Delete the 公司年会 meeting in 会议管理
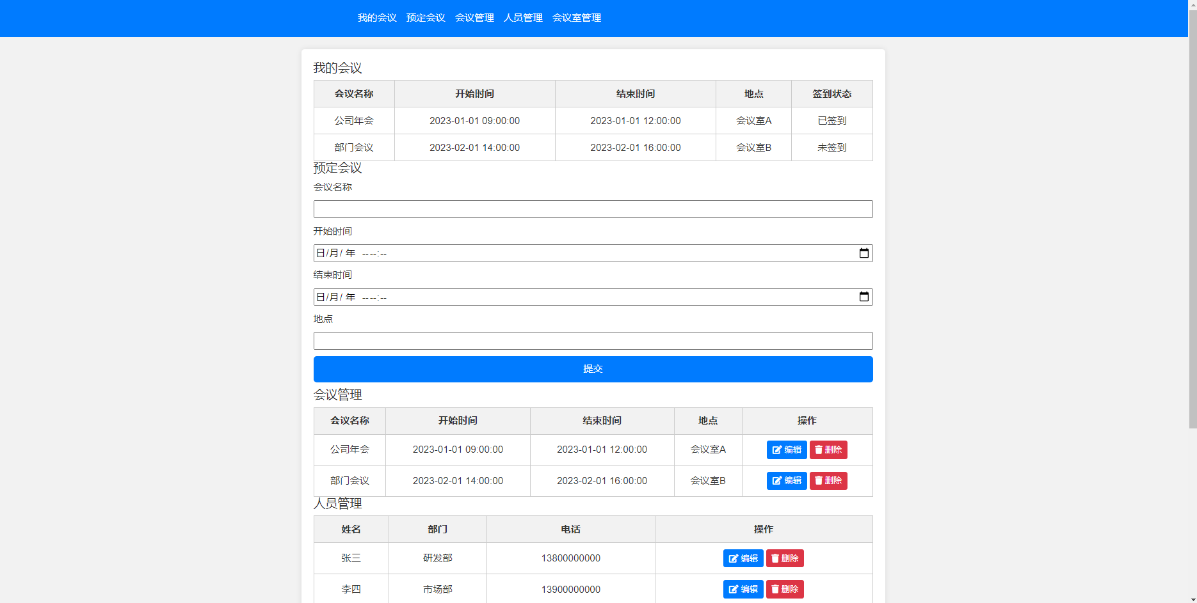Viewport: 1197px width, 603px height. 828,450
